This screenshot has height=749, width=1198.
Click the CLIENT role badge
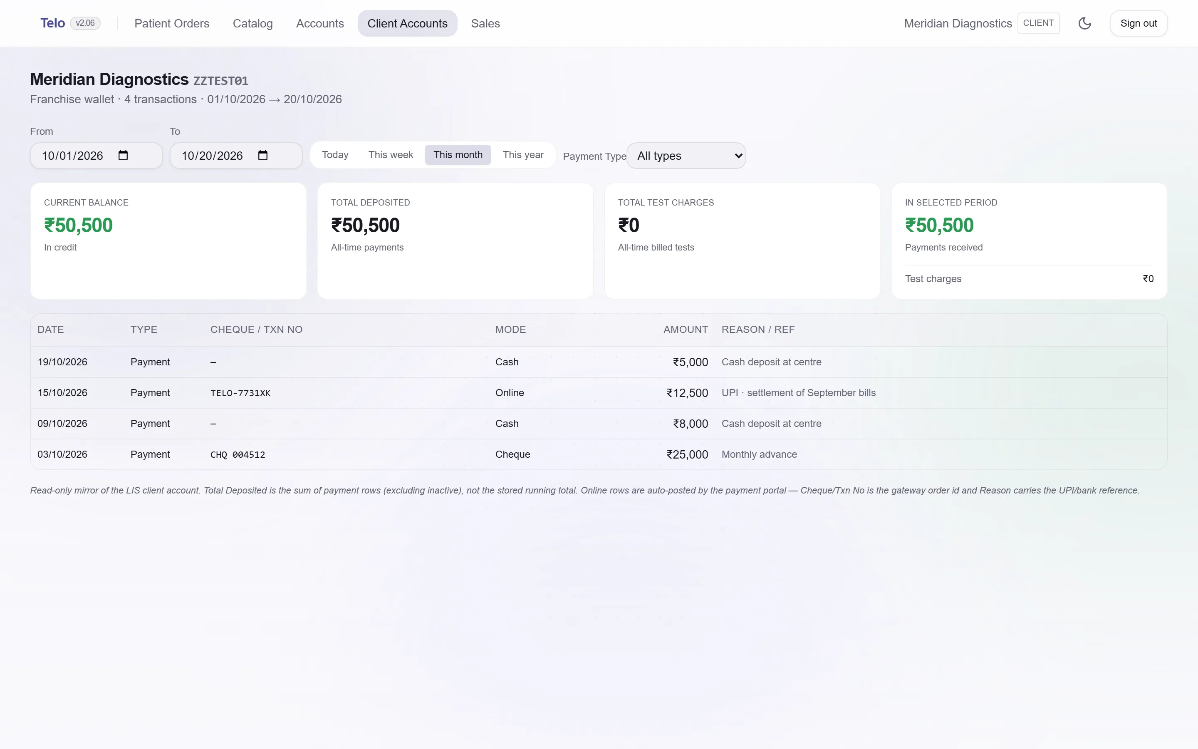click(x=1038, y=23)
